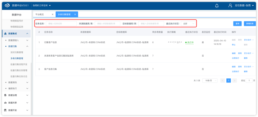The width and height of the screenshot is (258, 117).
Task: Click task name 来源库表客户信息归集到贴源库
Action: point(59,56)
